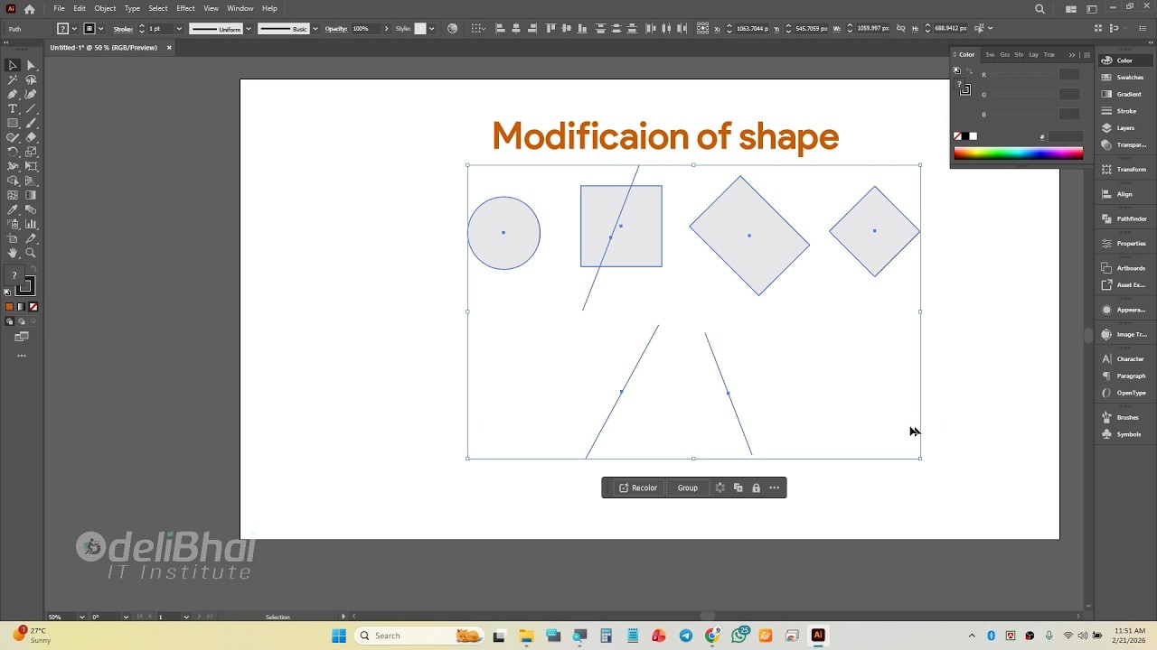Viewport: 1157px width, 650px height.
Task: Select the Lasso tool
Action: point(31,79)
